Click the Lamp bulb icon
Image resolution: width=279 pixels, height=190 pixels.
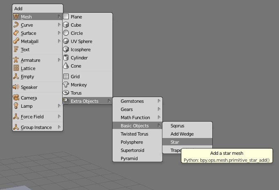pyautogui.click(x=16, y=106)
